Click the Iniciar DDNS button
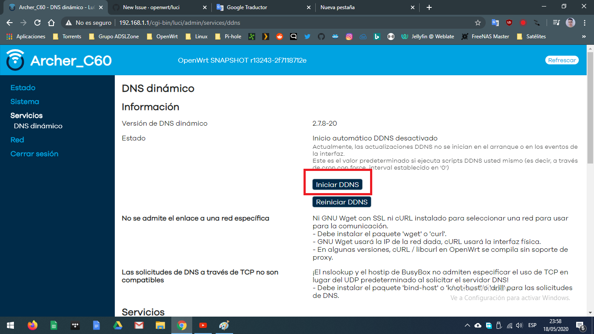This screenshot has height=334, width=594. point(338,184)
